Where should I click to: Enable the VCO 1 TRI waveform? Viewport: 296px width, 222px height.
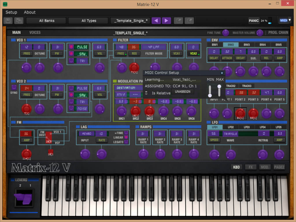pyautogui.click(x=71, y=60)
